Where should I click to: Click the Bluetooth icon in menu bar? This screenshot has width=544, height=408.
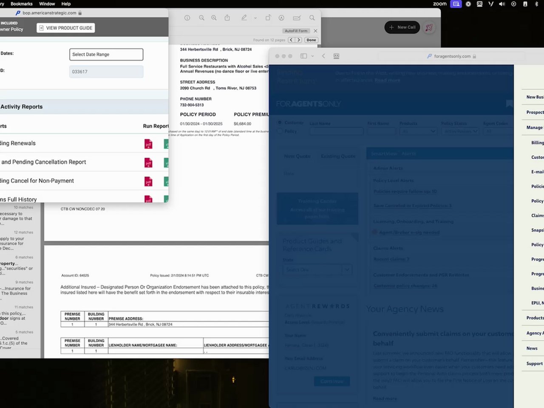(536, 4)
